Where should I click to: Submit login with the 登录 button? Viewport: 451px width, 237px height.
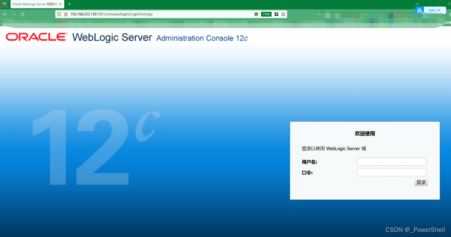click(421, 182)
